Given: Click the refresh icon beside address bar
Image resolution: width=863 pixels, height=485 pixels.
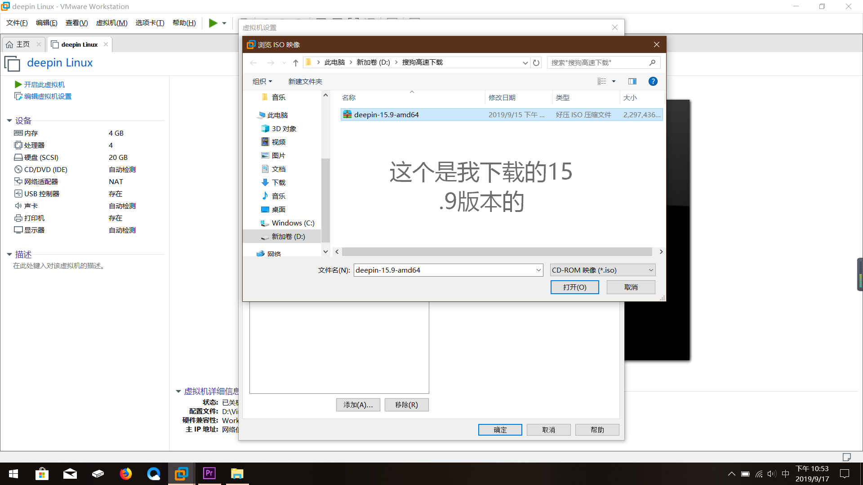Looking at the screenshot, I should [536, 62].
